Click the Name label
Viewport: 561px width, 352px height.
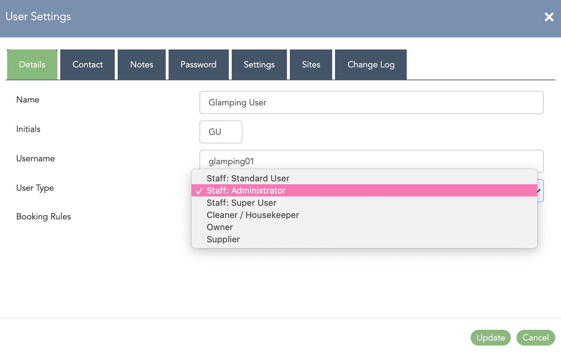pyautogui.click(x=28, y=100)
